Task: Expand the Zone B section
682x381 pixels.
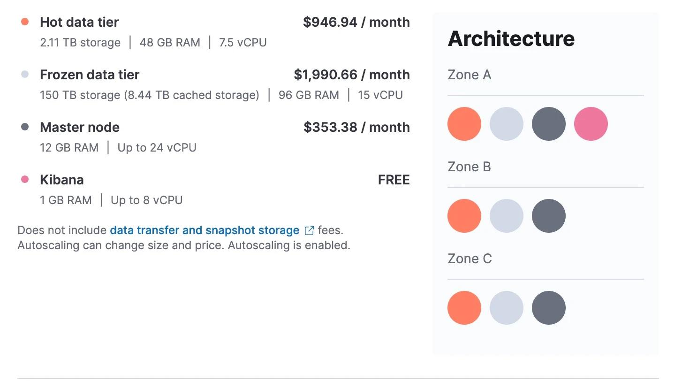Action: [x=469, y=166]
